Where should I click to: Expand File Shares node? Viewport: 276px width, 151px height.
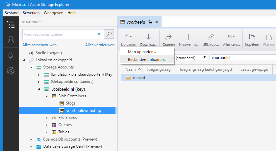pyautogui.click(x=46, y=118)
